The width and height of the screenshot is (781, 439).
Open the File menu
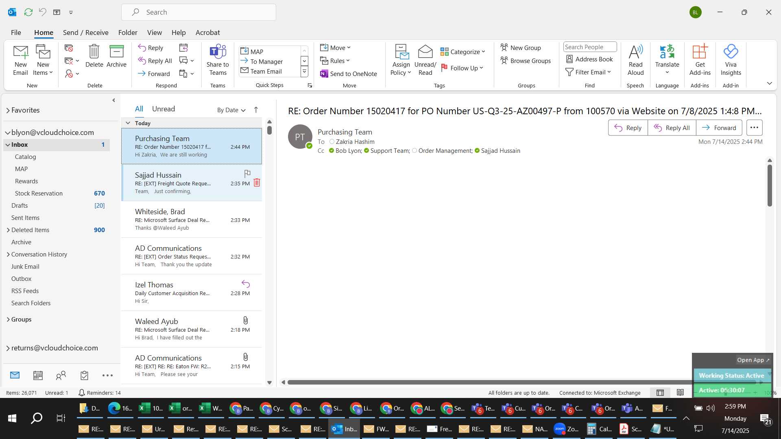click(16, 33)
